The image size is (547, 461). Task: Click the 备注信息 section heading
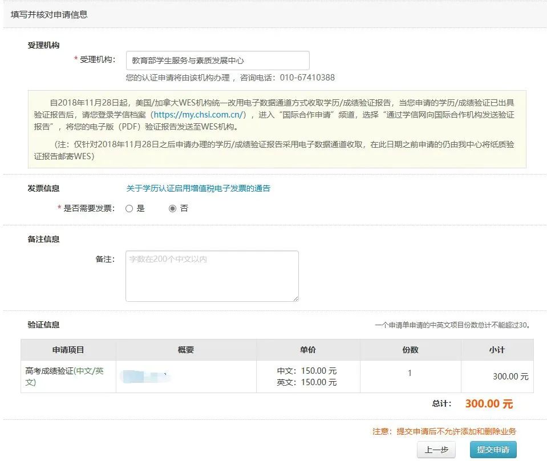(43, 240)
